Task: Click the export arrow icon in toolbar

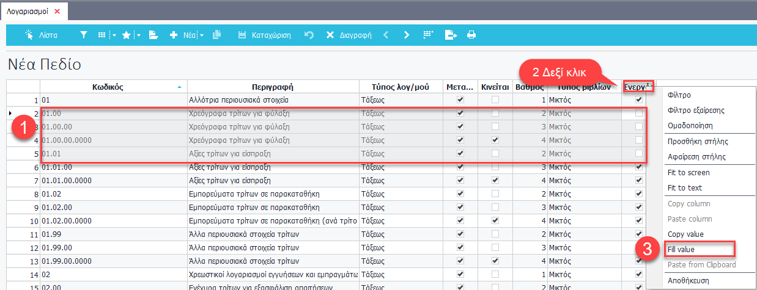Action: (x=451, y=35)
